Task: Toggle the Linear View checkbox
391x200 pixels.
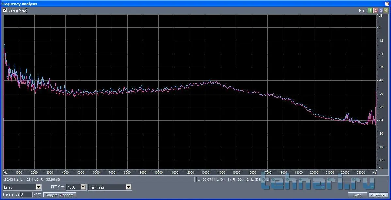Action: [5, 10]
